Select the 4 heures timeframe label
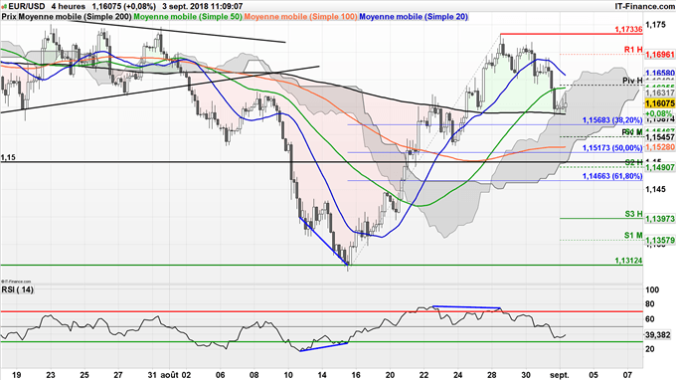Image resolution: width=676 pixels, height=380 pixels. point(68,7)
